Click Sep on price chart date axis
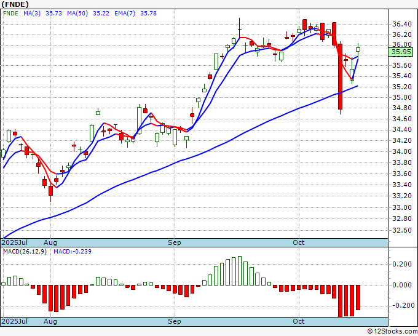 pyautogui.click(x=175, y=242)
